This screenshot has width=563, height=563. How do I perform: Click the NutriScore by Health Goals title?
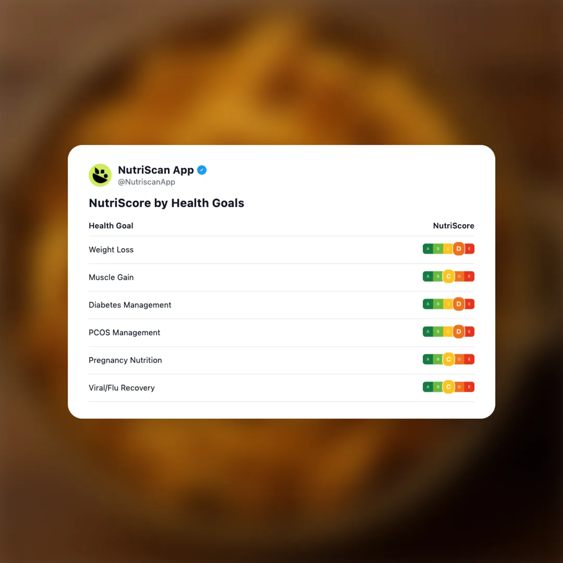point(166,203)
